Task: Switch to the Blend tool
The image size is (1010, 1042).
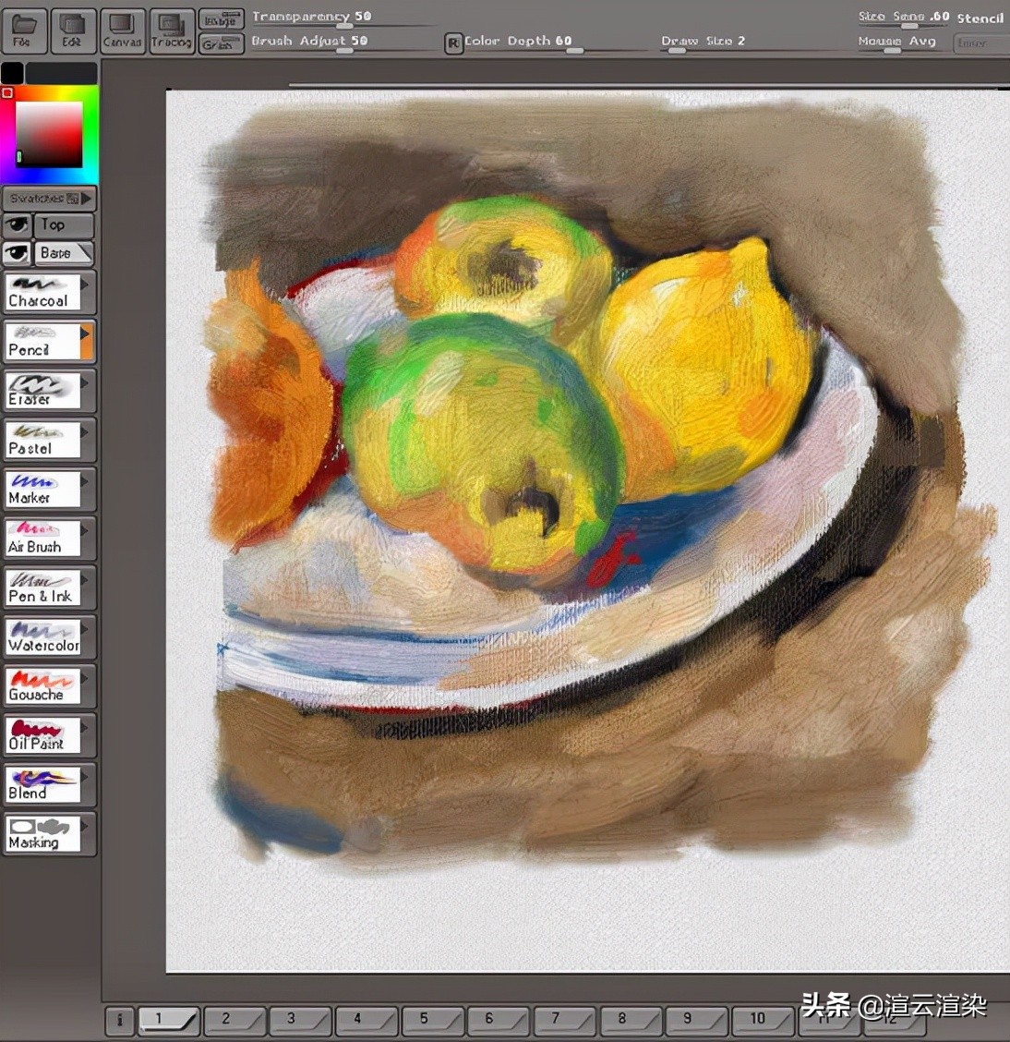Action: 42,784
